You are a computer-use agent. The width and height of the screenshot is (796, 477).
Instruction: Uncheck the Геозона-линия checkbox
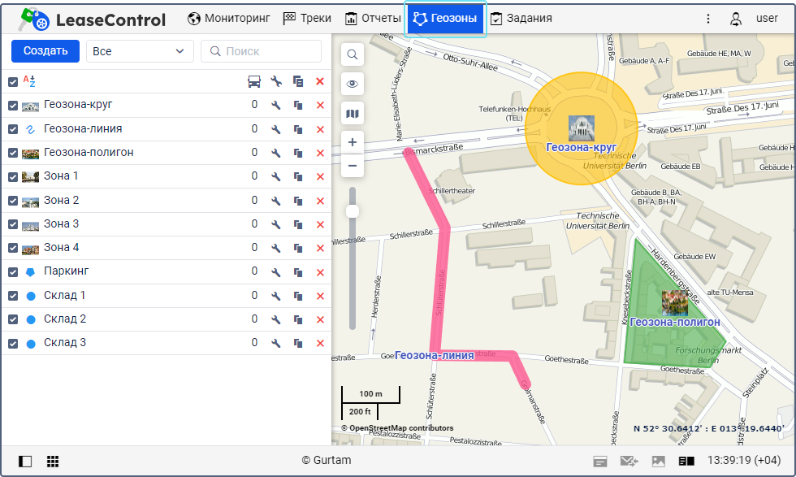pos(13,129)
